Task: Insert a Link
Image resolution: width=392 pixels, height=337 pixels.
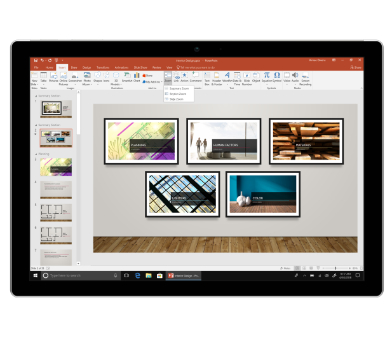Action: (176, 78)
